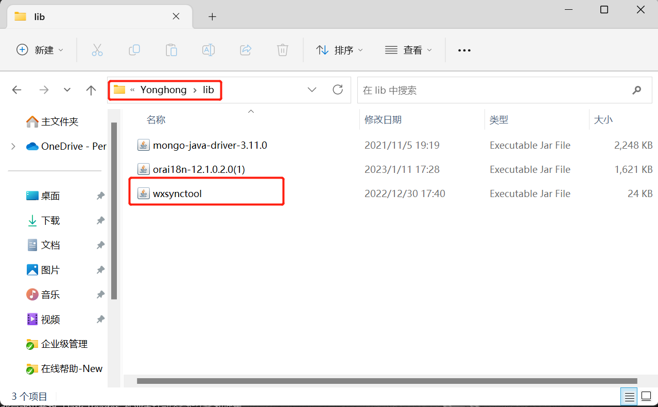Open the 排序 sort dropdown
Image resolution: width=658 pixels, height=407 pixels.
(339, 50)
